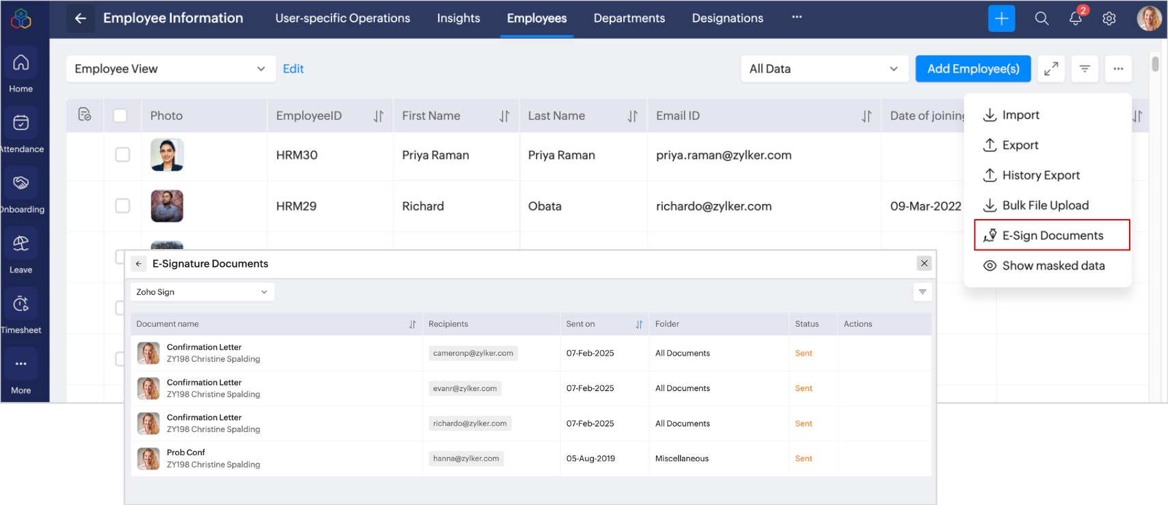The height and width of the screenshot is (505, 1168).
Task: Select E-Sign Documents menu option
Action: (1051, 235)
